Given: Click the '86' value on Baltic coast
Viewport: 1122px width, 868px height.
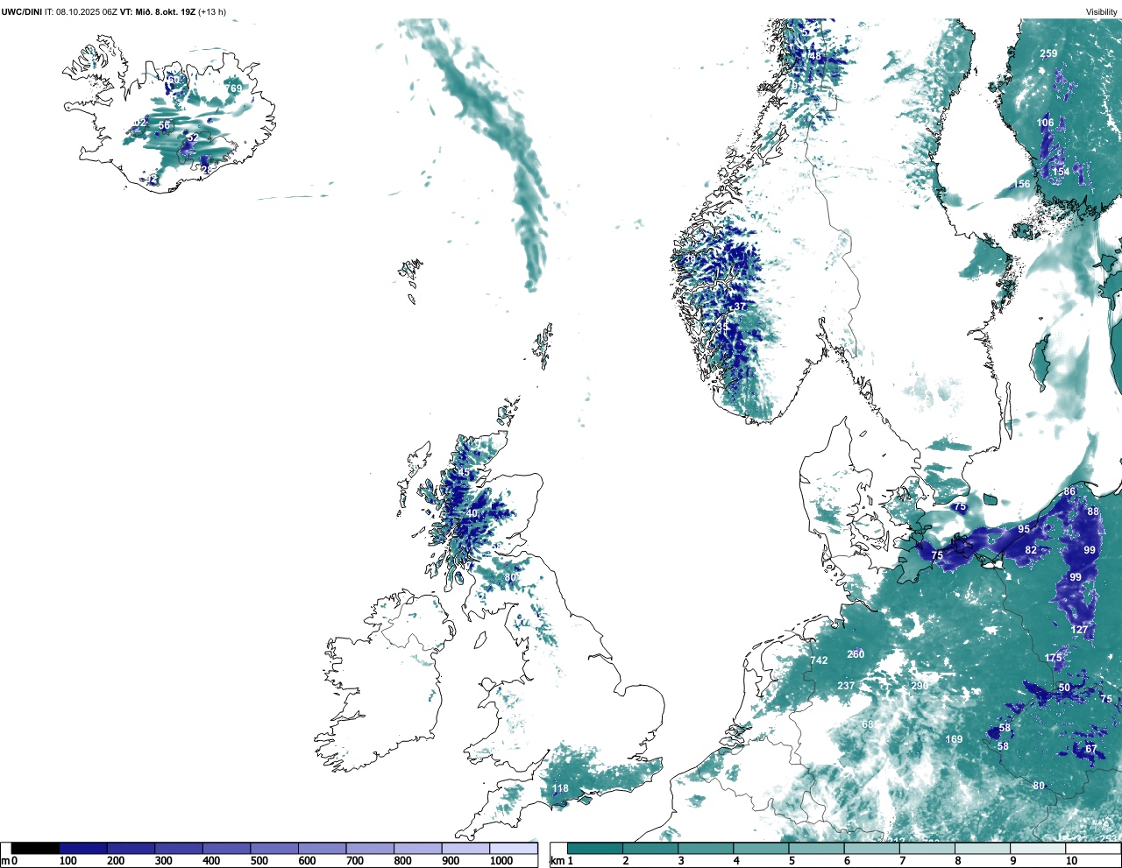Looking at the screenshot, I should (1069, 492).
